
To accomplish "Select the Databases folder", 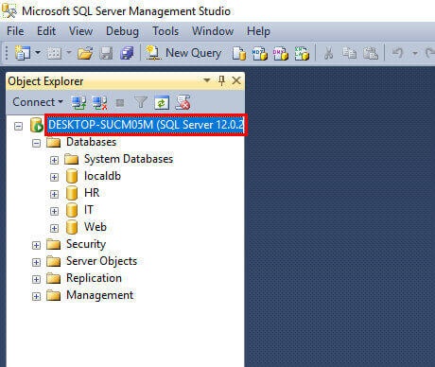I will [x=92, y=142].
